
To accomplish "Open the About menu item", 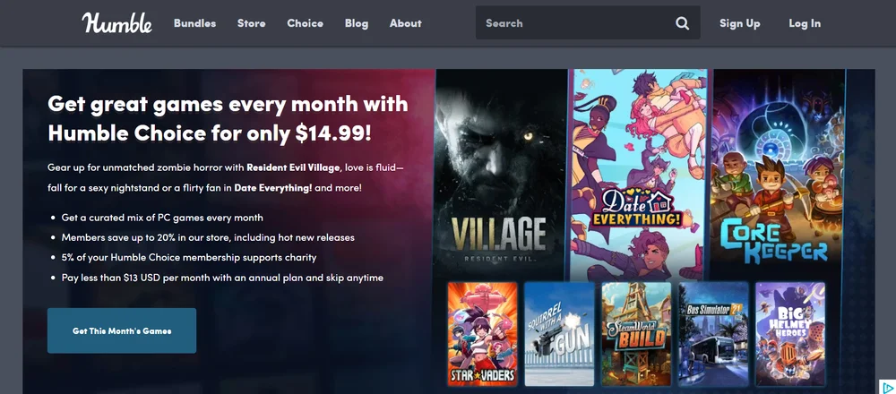I will [x=406, y=23].
